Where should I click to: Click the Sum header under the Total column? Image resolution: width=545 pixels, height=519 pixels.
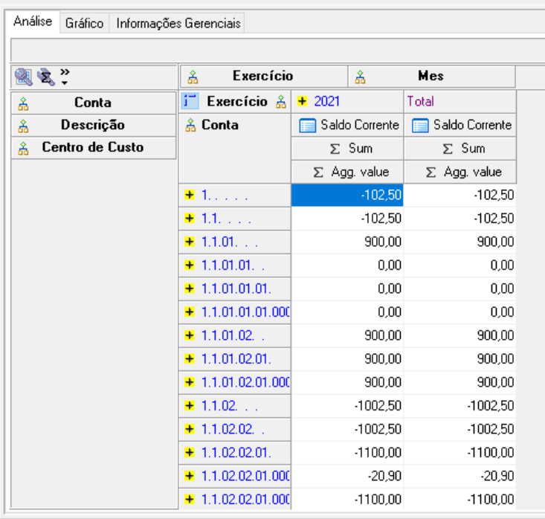459,149
